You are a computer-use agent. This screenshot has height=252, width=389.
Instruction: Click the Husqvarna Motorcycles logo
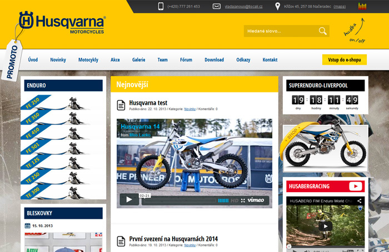(x=62, y=23)
